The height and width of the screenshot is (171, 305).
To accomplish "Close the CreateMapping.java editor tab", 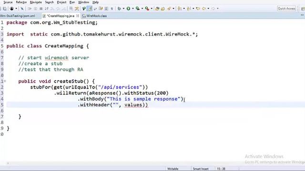I will pos(78,16).
